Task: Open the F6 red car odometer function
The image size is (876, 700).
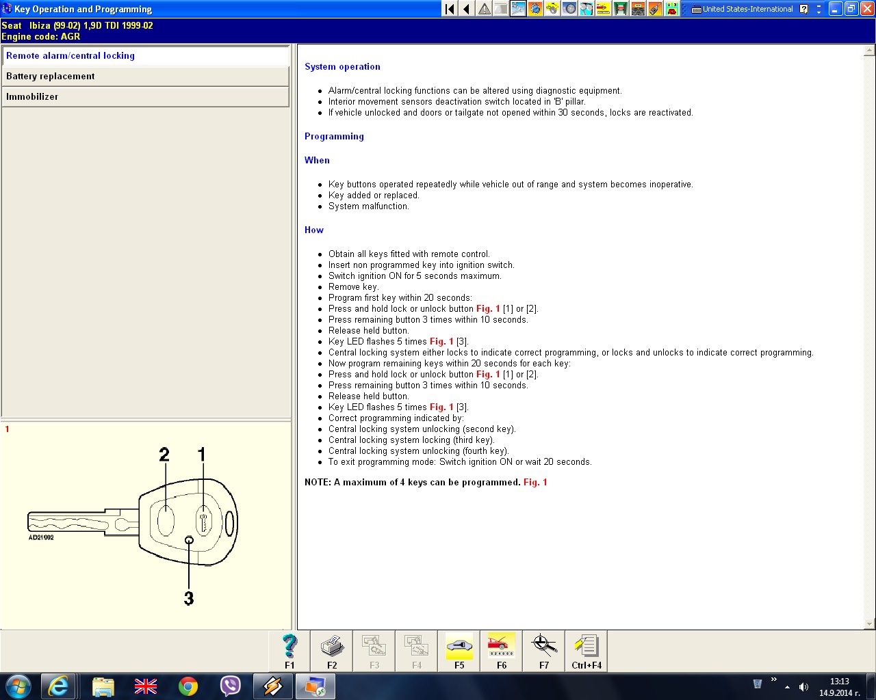Action: point(502,651)
